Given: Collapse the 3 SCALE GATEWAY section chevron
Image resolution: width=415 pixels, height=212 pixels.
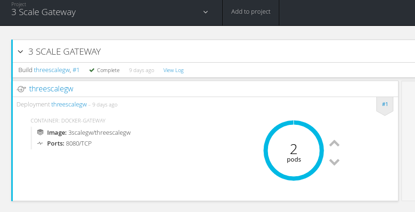Looking at the screenshot, I should pyautogui.click(x=20, y=52).
